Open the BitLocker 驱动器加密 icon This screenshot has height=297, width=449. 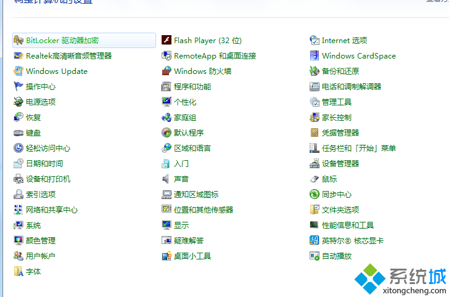[19, 40]
